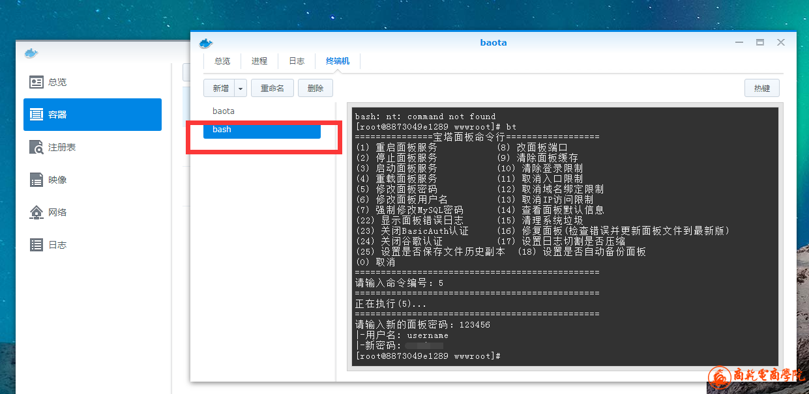
Task: Click the 新增 button
Action: tap(220, 88)
